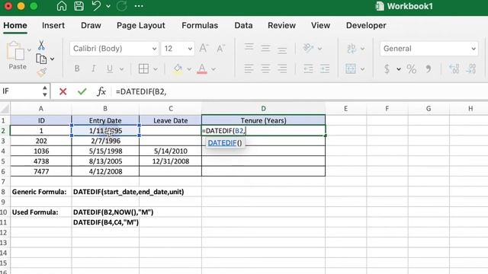Toggle underline formatting
488x274 pixels.
coord(110,68)
